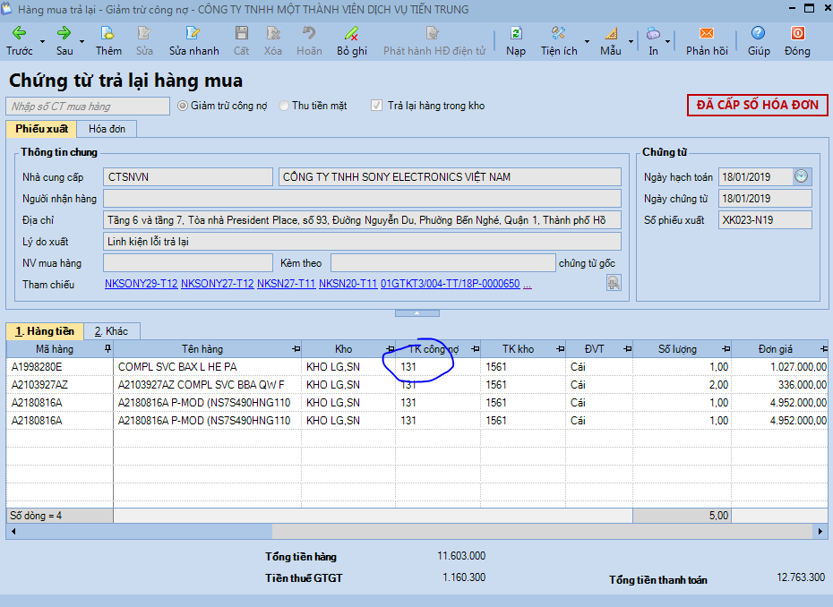This screenshot has height=607, width=833.
Task: Expand the Tiện ích dropdown arrow
Action: pos(588,42)
